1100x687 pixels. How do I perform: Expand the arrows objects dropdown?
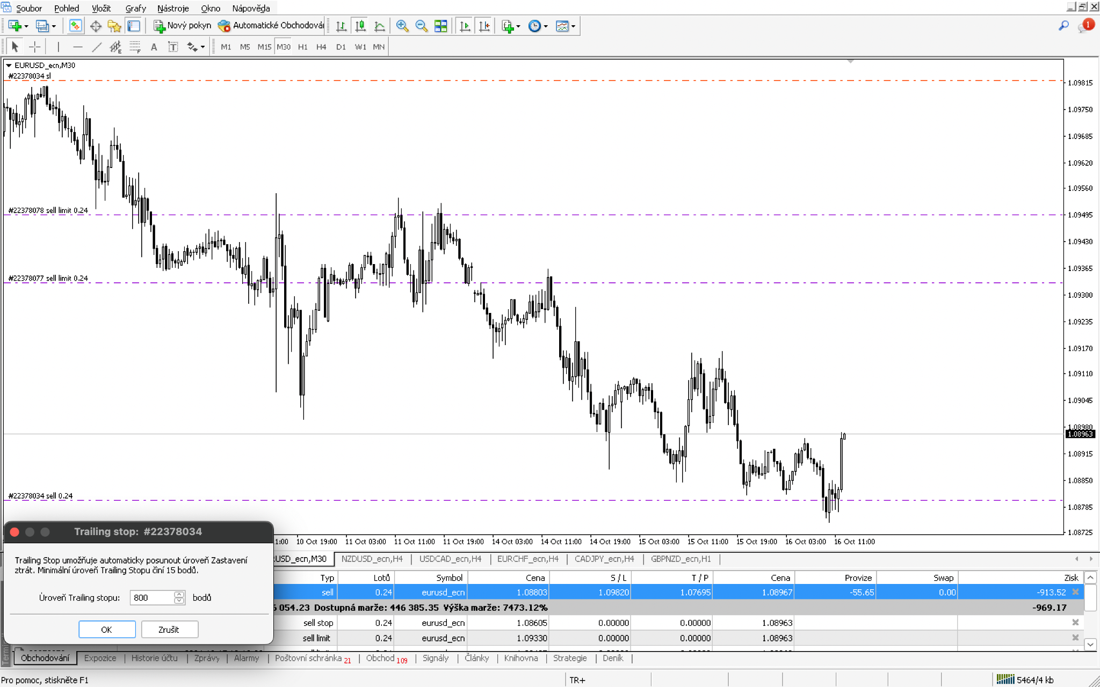(x=202, y=47)
